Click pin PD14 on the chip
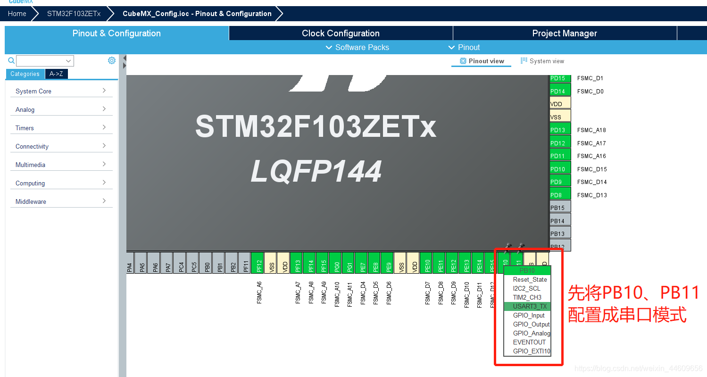 tap(560, 90)
